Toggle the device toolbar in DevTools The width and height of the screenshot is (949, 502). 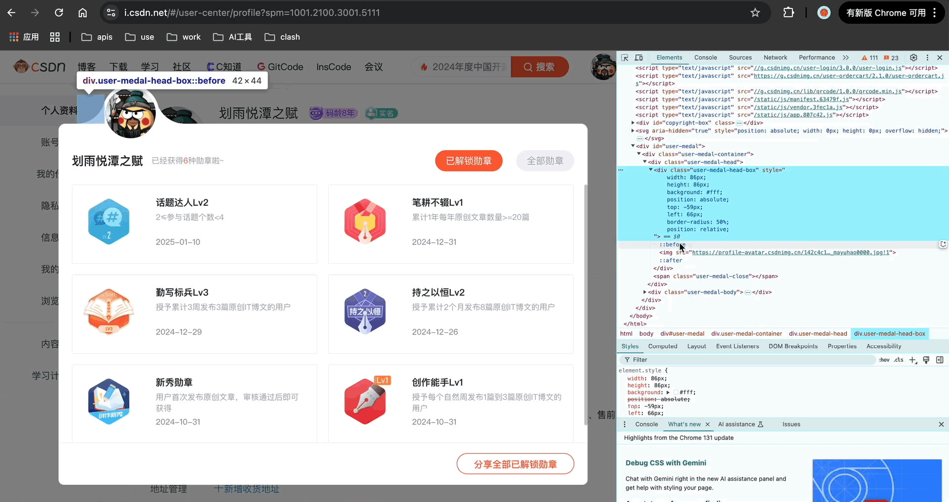coord(639,58)
